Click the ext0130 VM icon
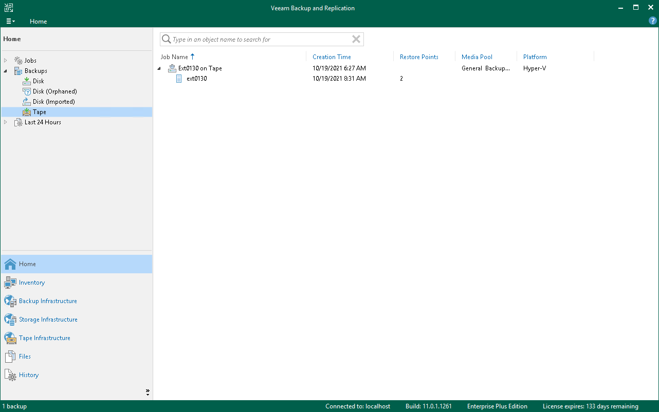 point(179,79)
